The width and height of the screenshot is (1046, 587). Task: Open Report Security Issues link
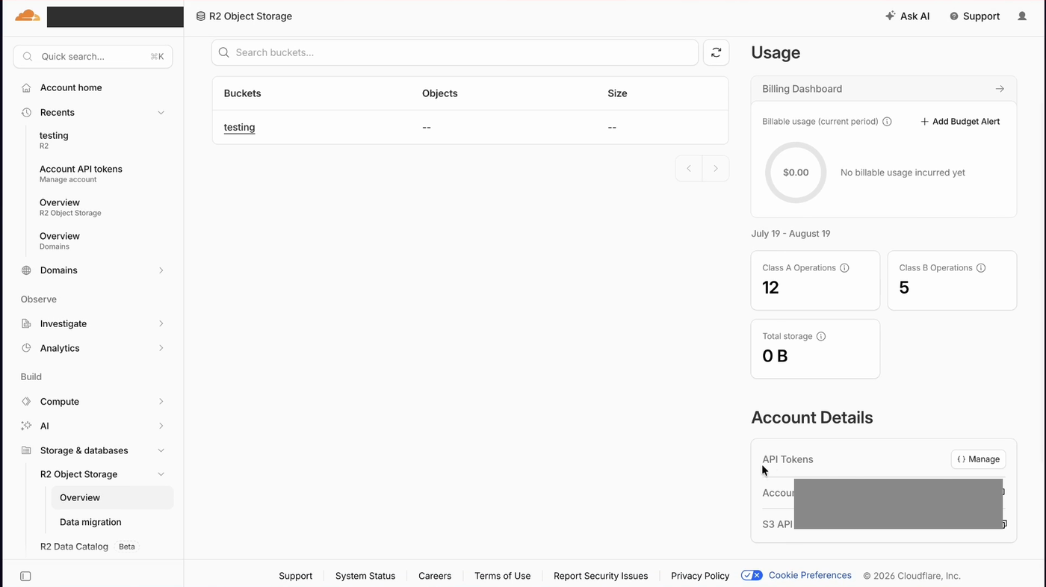click(601, 576)
